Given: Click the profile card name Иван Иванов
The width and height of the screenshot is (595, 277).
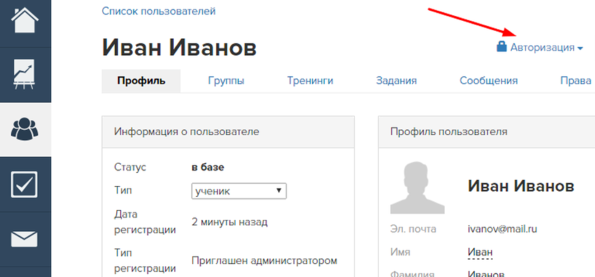Looking at the screenshot, I should pyautogui.click(x=521, y=186).
